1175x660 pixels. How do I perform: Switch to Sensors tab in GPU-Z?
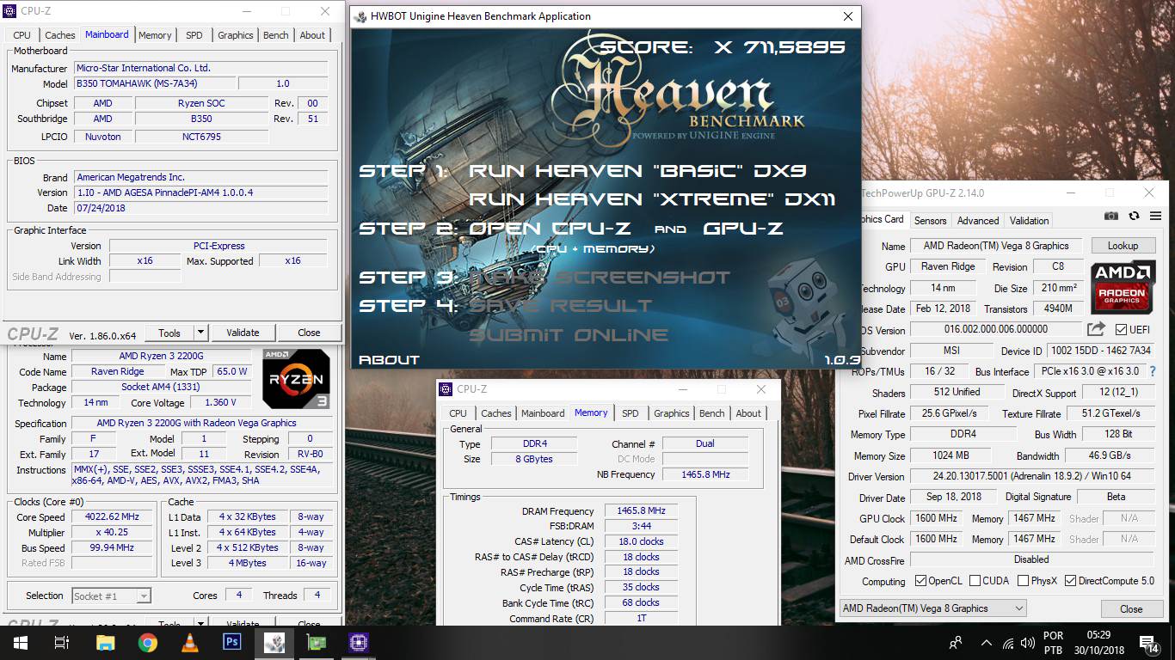(x=930, y=220)
